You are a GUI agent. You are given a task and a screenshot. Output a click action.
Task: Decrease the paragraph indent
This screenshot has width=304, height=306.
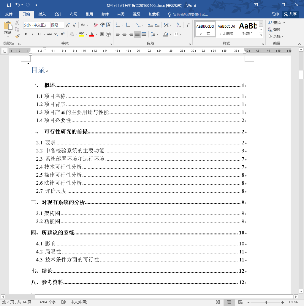[150, 25]
